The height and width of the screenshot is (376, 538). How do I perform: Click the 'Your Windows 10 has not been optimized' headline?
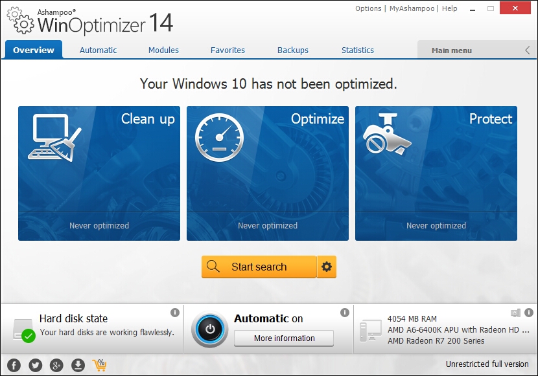point(268,84)
